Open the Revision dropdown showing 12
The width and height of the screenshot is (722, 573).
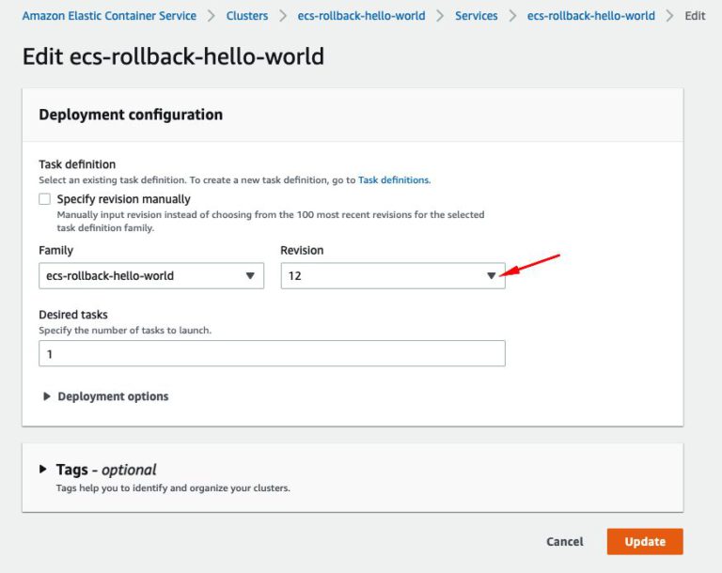pyautogui.click(x=393, y=275)
